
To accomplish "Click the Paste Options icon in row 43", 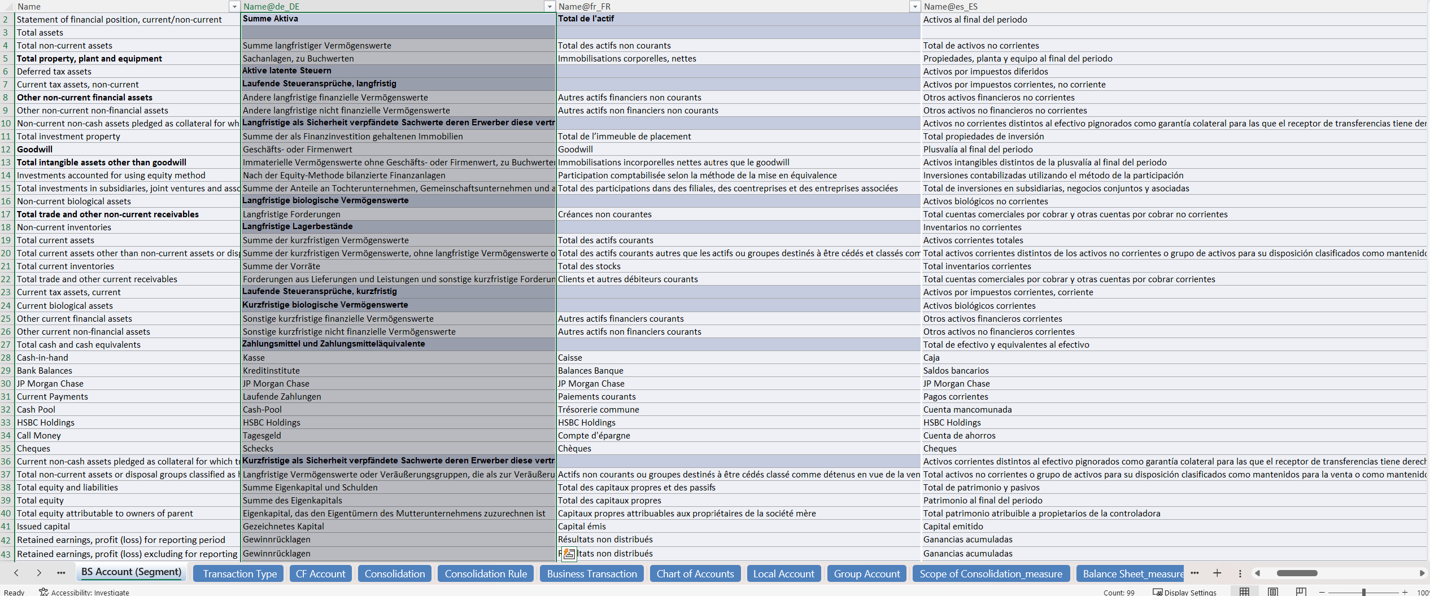I will (x=569, y=554).
